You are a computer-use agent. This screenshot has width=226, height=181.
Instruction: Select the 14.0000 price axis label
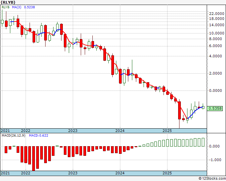[217, 25]
